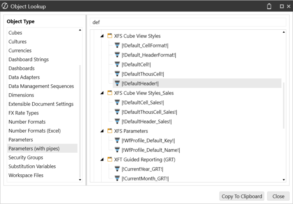Click the folder icon for XFT Guided Reporting (GRT)
This screenshot has width=293, height=204.
(110, 159)
